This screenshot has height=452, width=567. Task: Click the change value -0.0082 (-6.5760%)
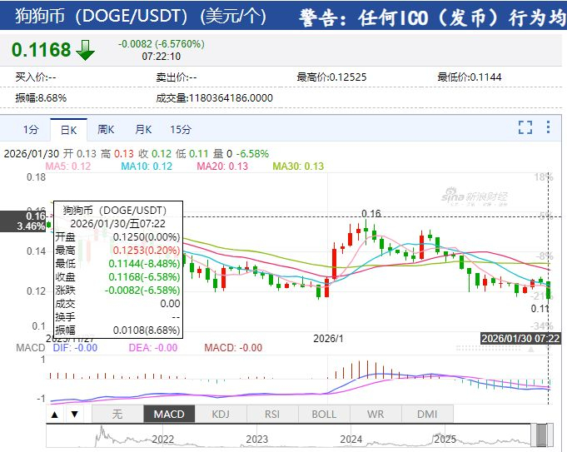click(162, 44)
